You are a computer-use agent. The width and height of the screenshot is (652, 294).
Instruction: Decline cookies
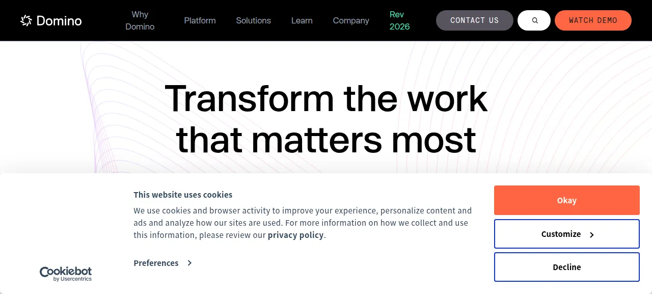pyautogui.click(x=567, y=267)
